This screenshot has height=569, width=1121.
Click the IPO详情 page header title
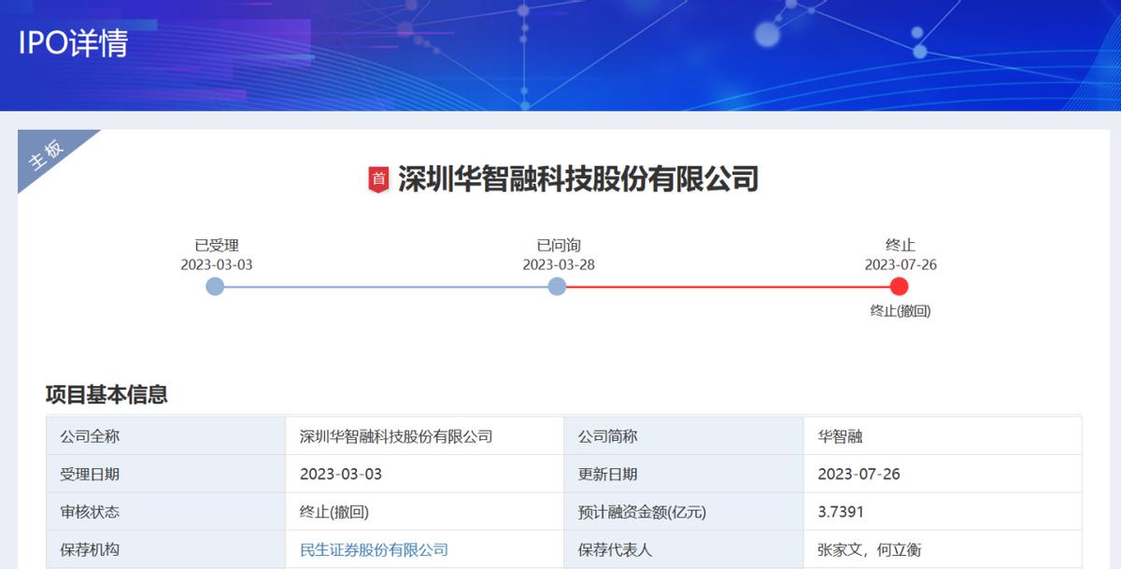pyautogui.click(x=74, y=41)
